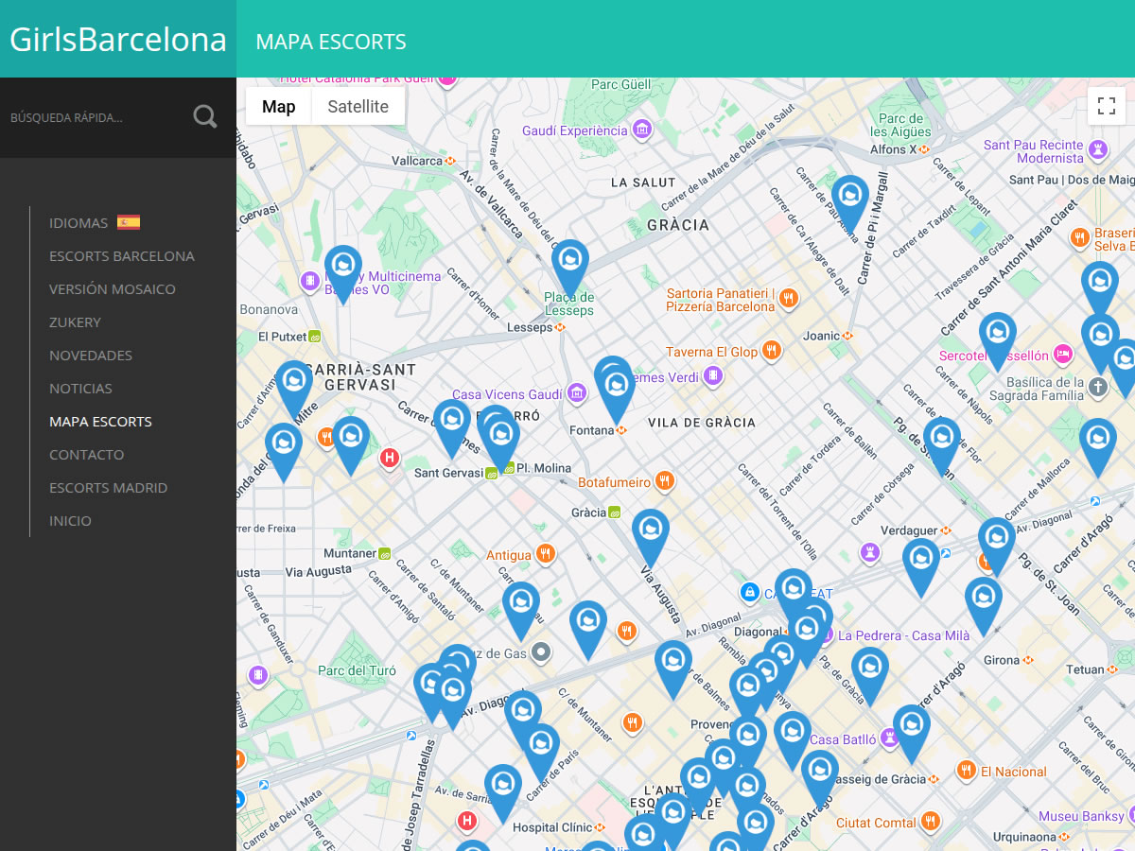The image size is (1135, 851).
Task: Toggle fullscreen mode on the map
Action: pyautogui.click(x=1107, y=106)
